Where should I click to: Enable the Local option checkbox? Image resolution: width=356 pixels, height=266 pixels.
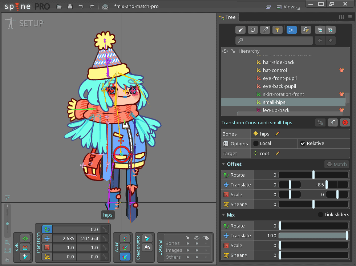(x=256, y=144)
